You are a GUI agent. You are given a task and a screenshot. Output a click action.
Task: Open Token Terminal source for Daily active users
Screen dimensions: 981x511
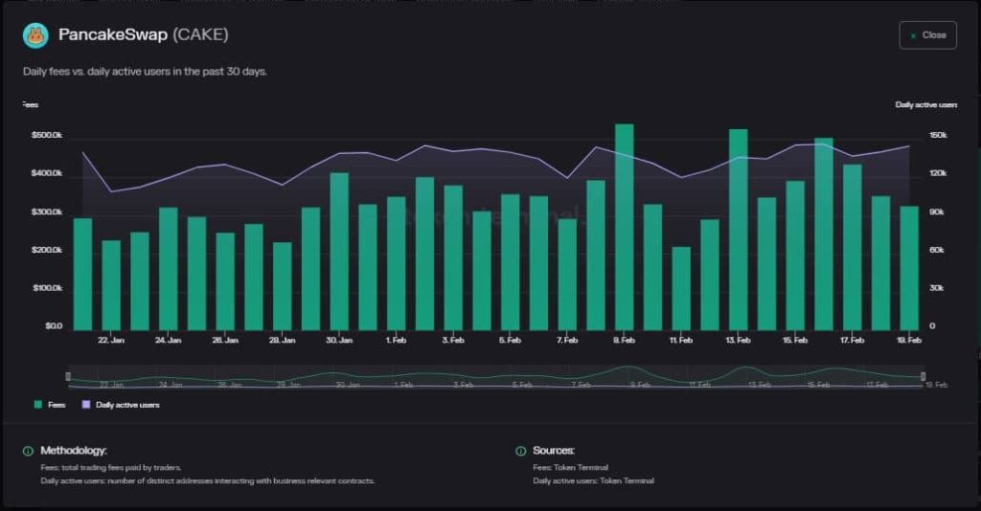click(627, 480)
